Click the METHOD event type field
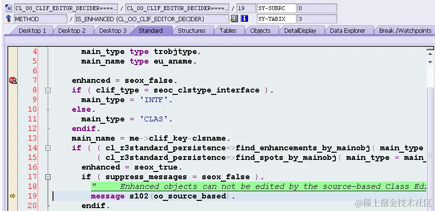This screenshot has width=435, height=211. [40, 19]
